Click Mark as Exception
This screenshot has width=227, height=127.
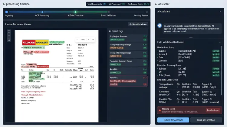(x=206, y=120)
